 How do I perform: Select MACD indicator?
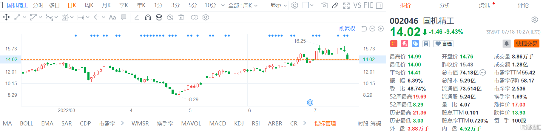click(217, 123)
